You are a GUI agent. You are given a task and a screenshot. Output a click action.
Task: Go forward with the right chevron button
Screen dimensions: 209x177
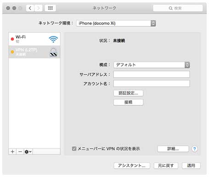[38, 8]
